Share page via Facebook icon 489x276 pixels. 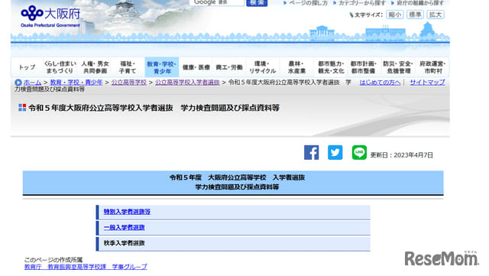click(311, 152)
